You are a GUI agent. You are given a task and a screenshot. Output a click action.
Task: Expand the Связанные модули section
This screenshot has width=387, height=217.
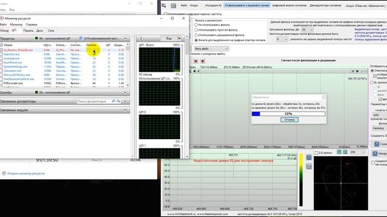[125, 110]
